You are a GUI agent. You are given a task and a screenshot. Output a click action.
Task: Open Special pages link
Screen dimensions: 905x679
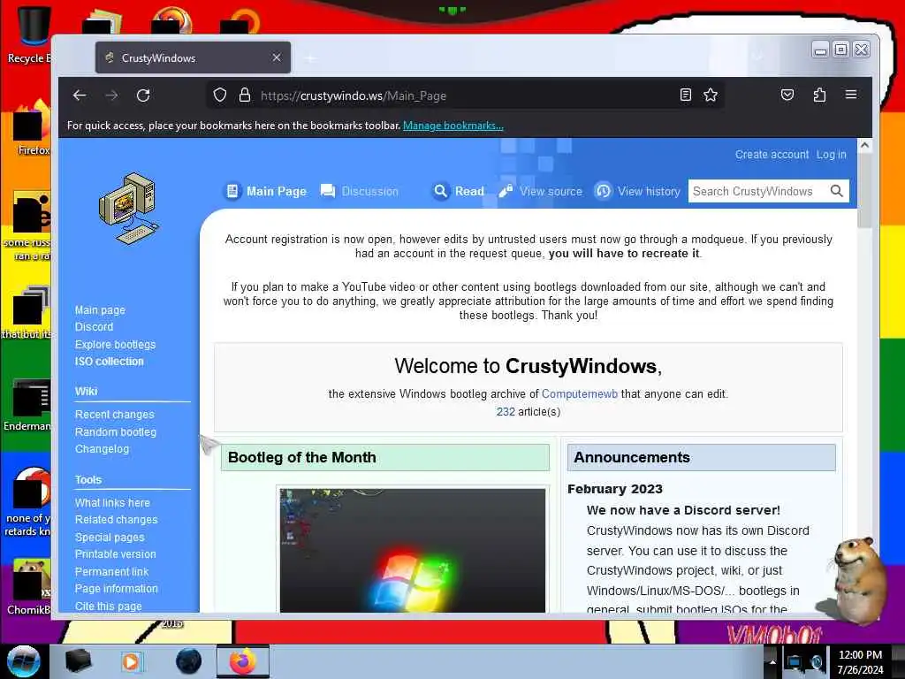click(110, 537)
